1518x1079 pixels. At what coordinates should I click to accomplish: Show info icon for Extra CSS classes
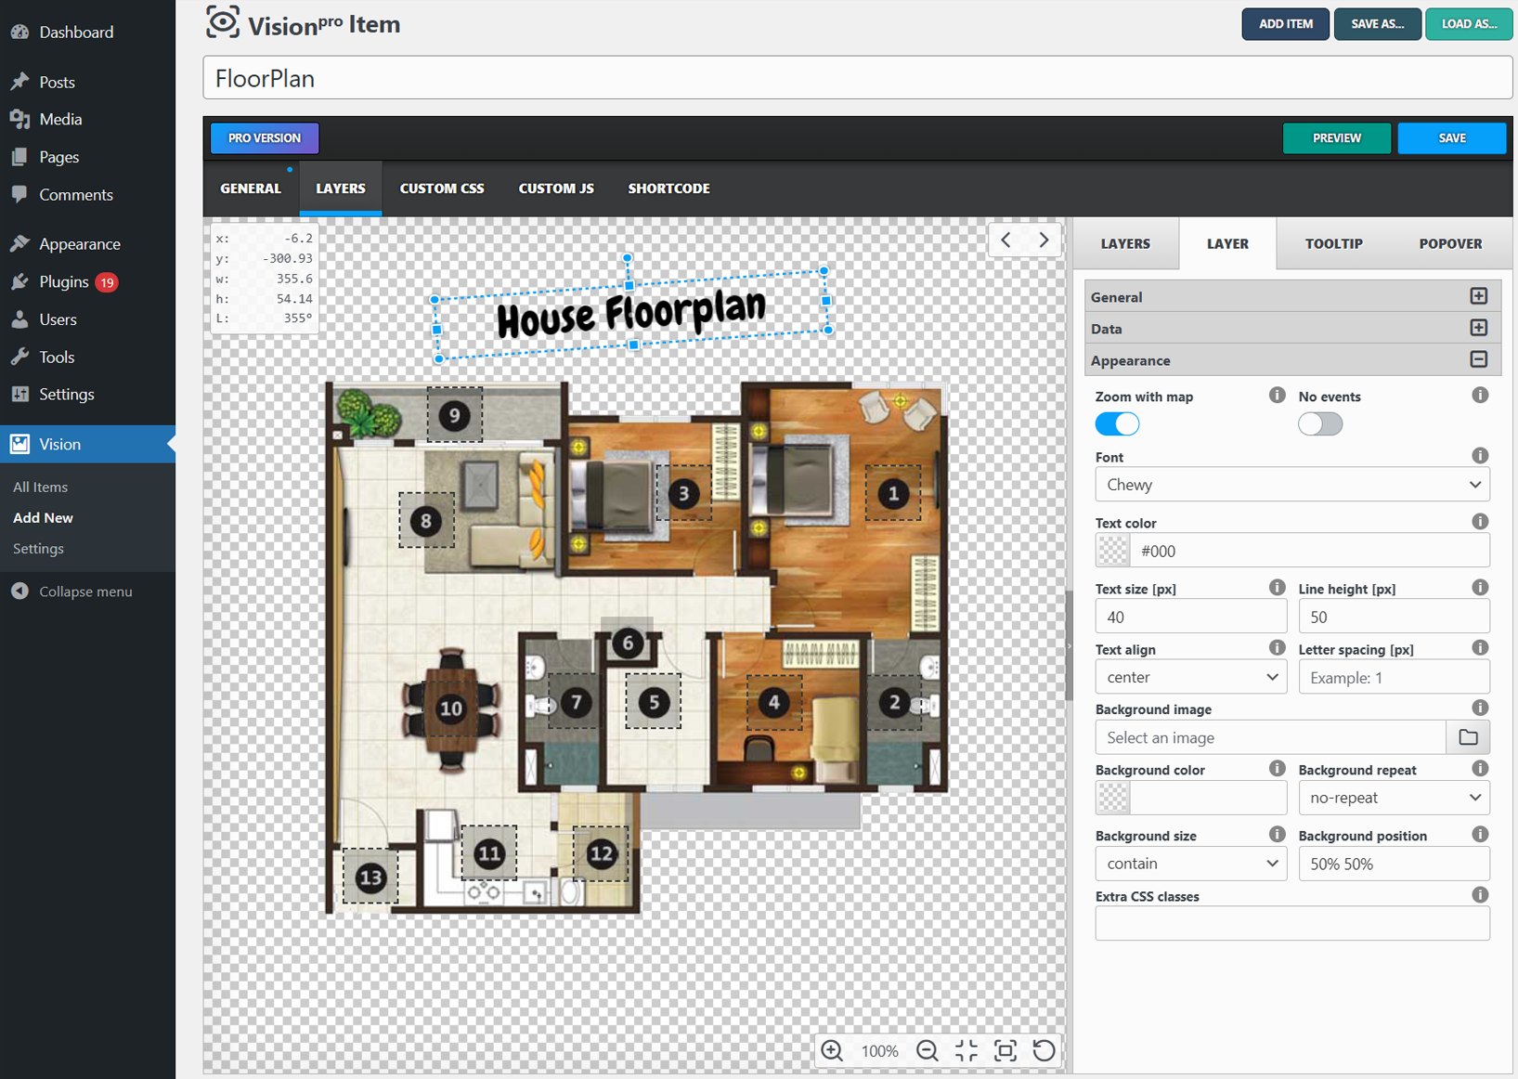pyautogui.click(x=1480, y=895)
